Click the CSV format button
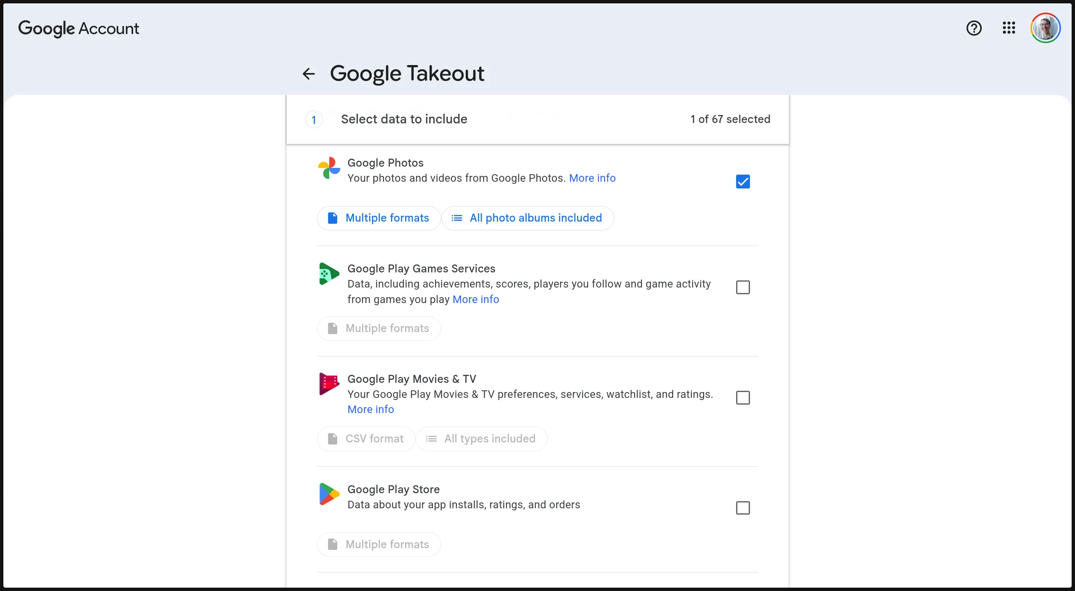Screen dimensions: 1075x591 tap(366, 439)
